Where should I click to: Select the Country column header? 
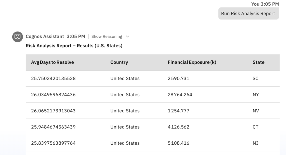point(119,62)
